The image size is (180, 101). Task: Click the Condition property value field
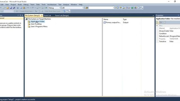[175, 34]
